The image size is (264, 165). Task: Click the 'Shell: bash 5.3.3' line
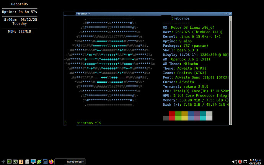point(180,50)
